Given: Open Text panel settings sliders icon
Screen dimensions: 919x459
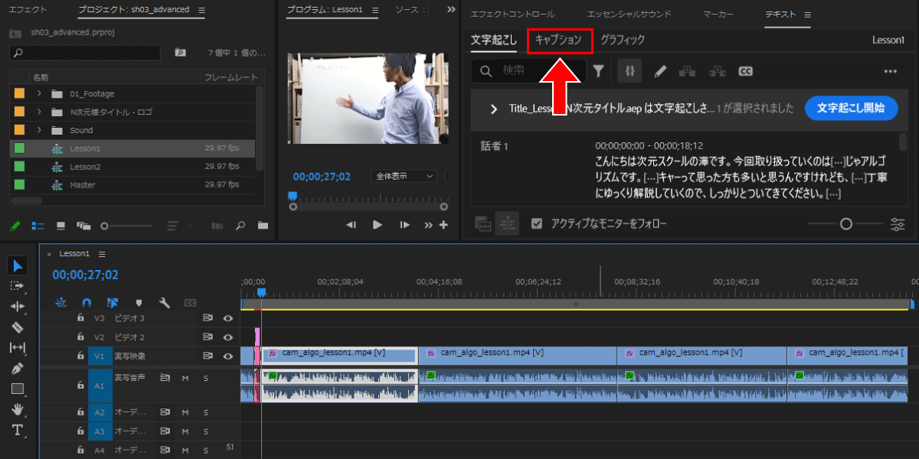Looking at the screenshot, I should coord(898,224).
